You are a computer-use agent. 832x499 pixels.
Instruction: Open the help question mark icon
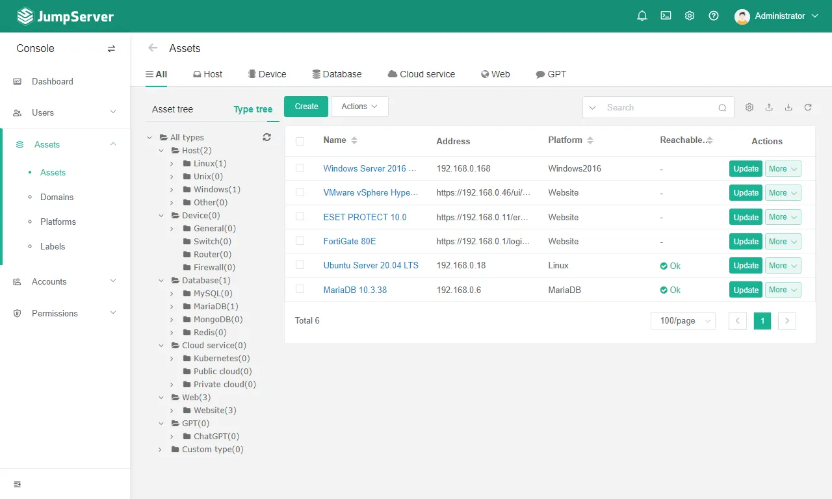click(714, 16)
